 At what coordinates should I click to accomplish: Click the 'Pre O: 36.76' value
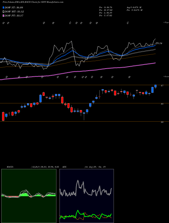click(105, 7)
